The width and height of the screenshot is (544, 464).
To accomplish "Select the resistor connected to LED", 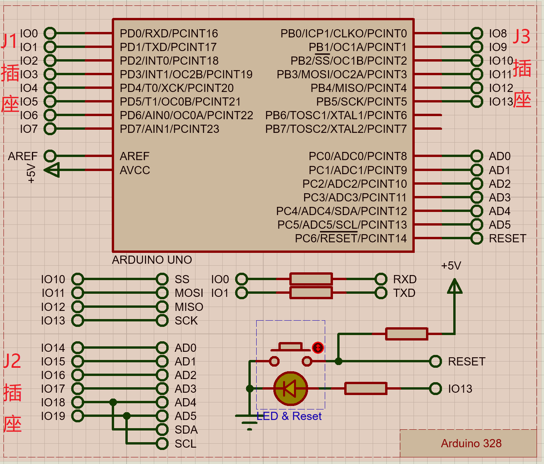I will pos(366,388).
